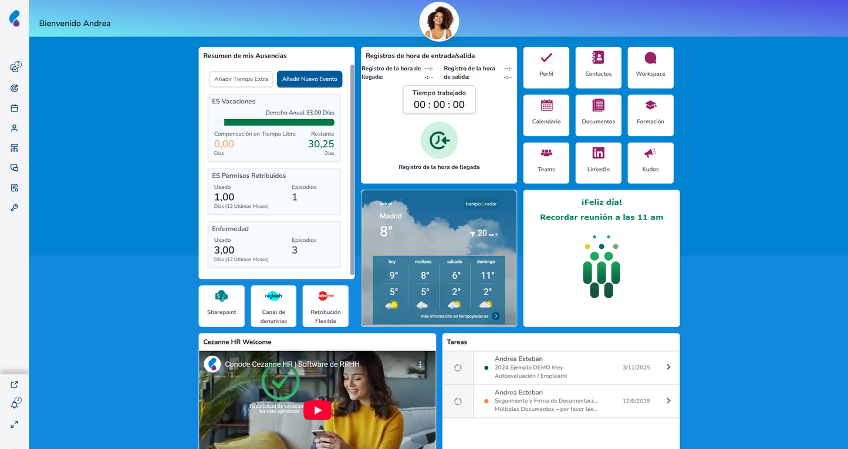Open the Kudos megaphone tile
The image size is (848, 449).
(650, 163)
